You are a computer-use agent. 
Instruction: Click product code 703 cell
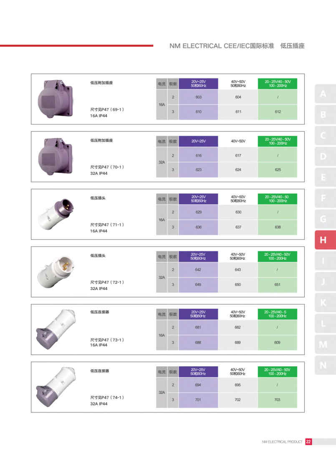[278, 400]
